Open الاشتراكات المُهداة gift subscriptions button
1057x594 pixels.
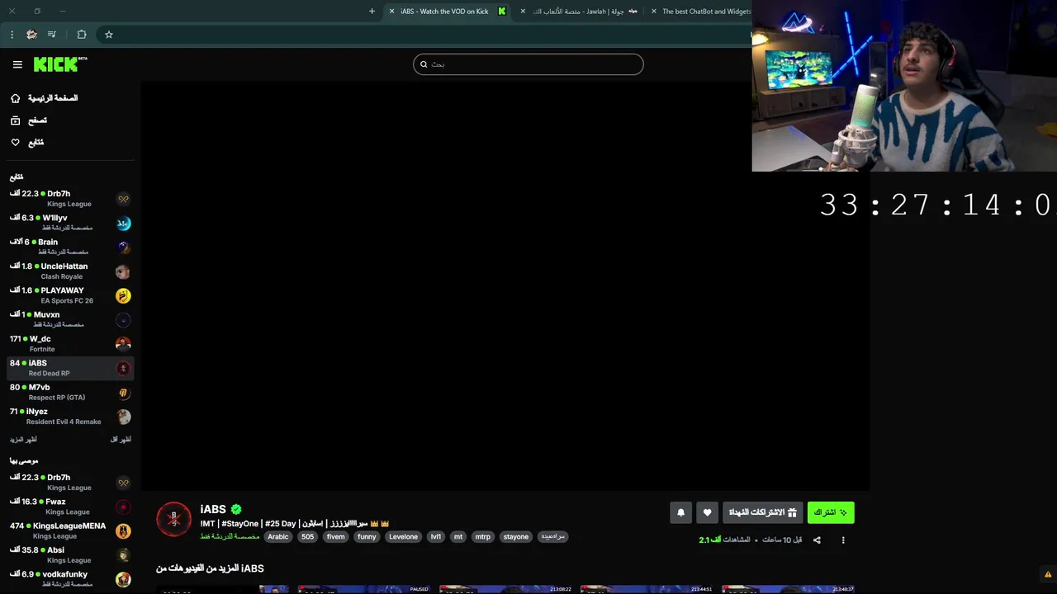click(x=762, y=512)
